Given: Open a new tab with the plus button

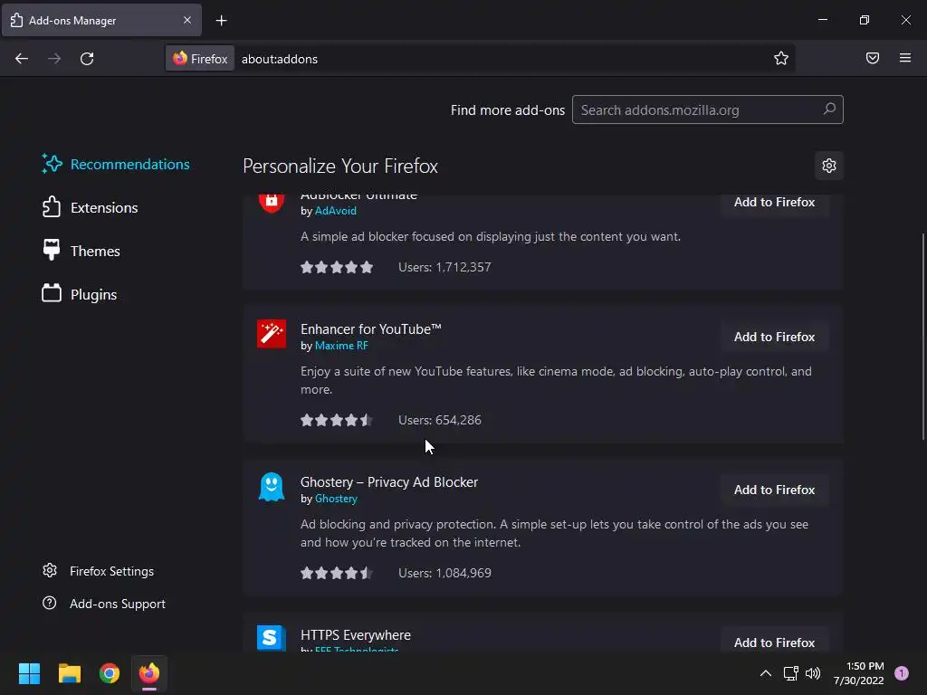Looking at the screenshot, I should [221, 21].
